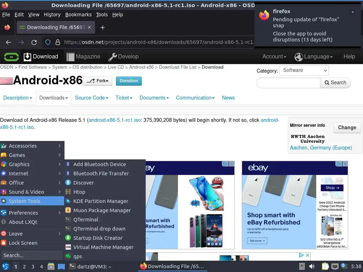Image resolution: width=363 pixels, height=272 pixels.
Task: Click the OSDN green logo
Action: tap(11, 57)
